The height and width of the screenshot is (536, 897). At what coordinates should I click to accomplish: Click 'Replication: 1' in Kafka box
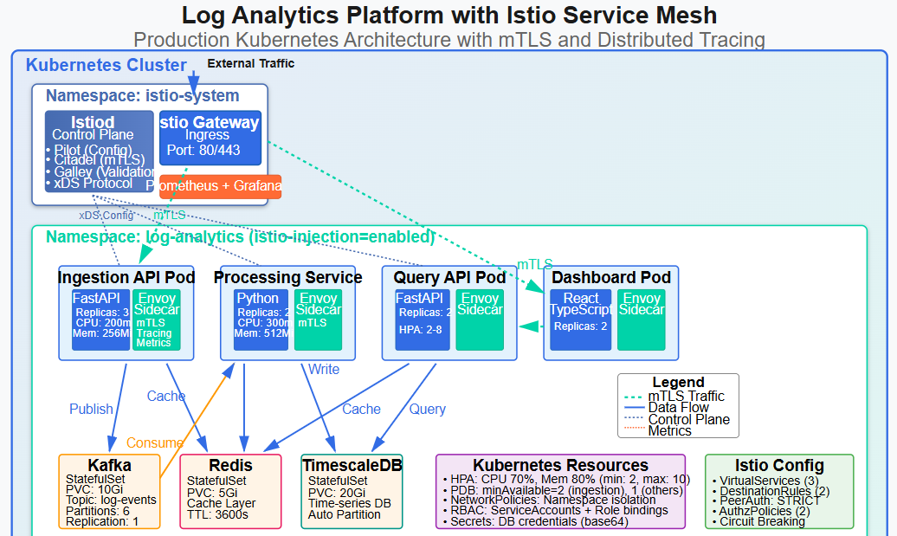pyautogui.click(x=102, y=521)
